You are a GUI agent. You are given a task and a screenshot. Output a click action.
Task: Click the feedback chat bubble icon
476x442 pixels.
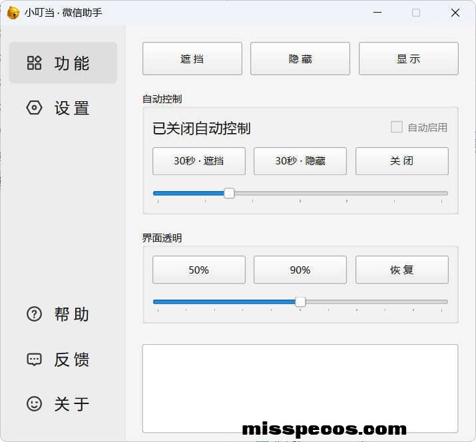click(34, 359)
